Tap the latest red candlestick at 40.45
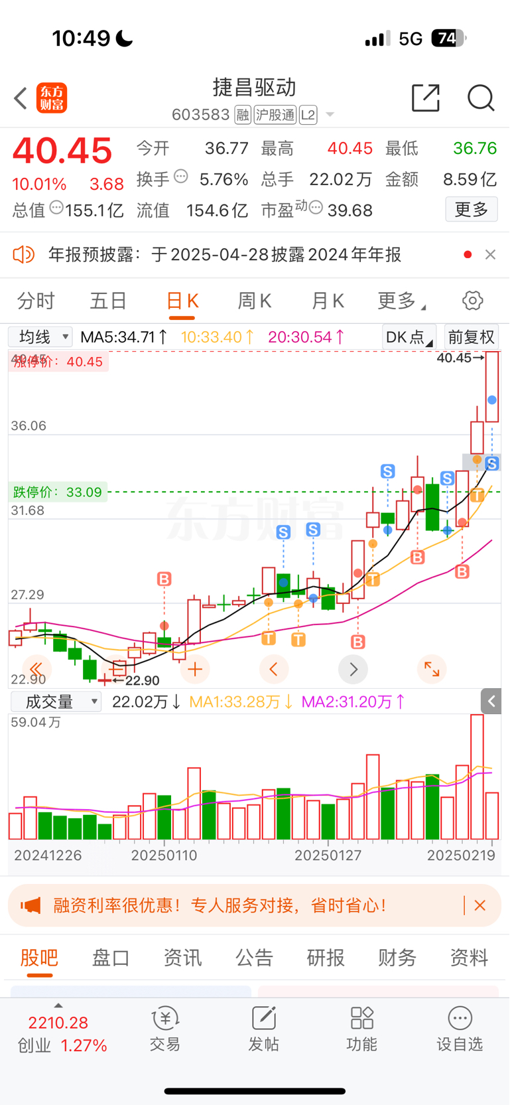 tap(491, 387)
